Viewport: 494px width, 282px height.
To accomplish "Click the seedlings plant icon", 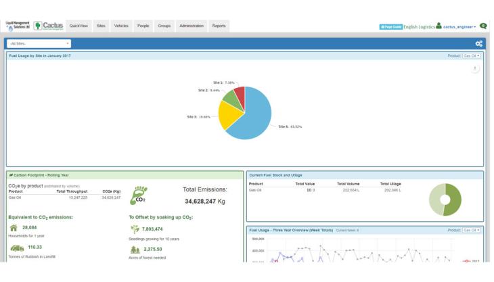I will tap(135, 229).
